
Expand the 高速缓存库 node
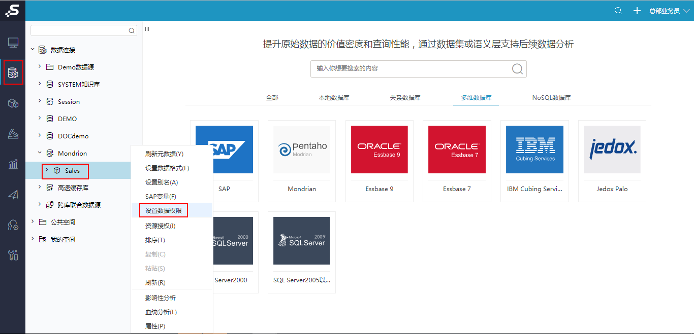click(x=40, y=188)
